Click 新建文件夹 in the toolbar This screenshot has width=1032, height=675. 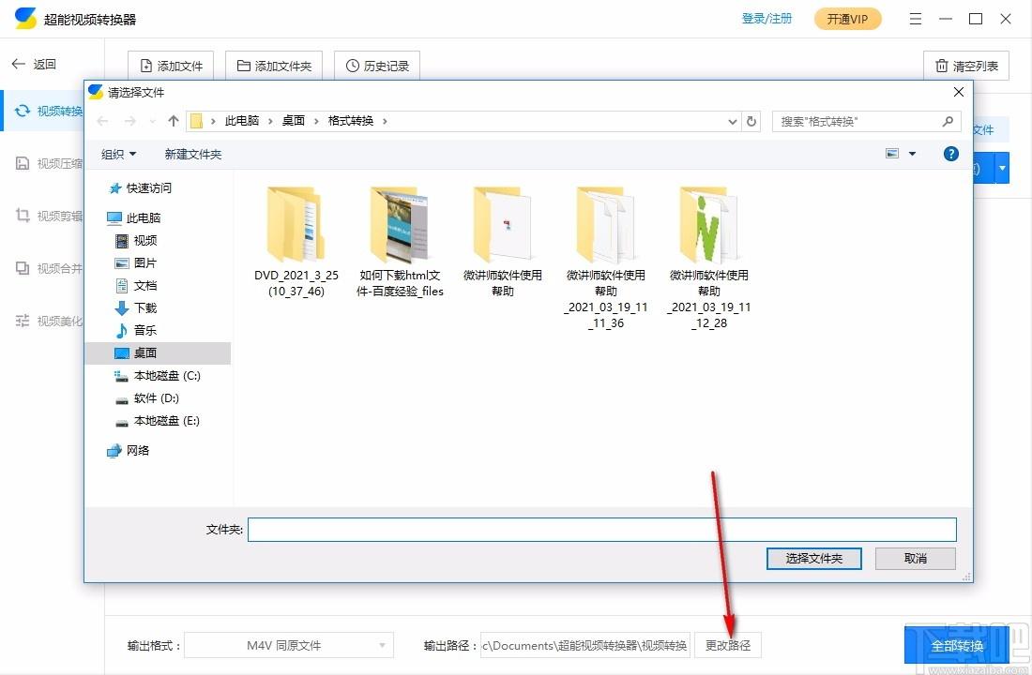click(193, 154)
